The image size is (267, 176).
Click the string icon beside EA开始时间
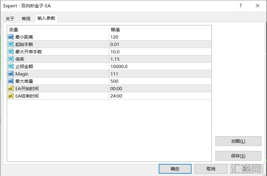tap(11, 88)
